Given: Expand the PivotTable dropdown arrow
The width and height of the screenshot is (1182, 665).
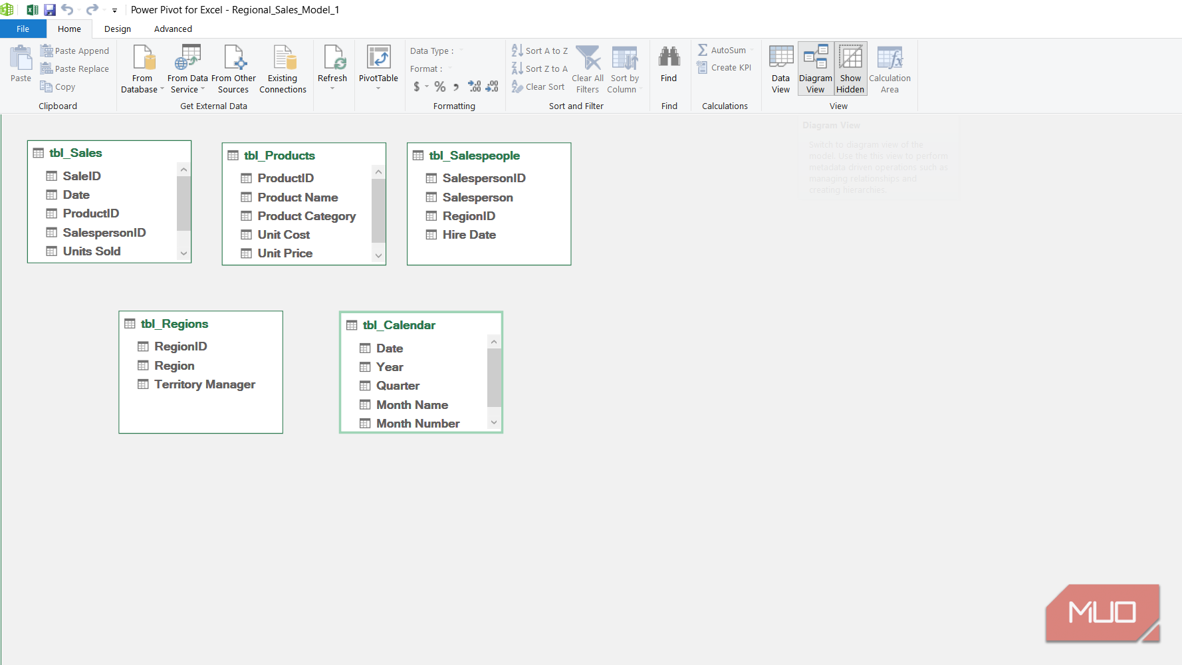Looking at the screenshot, I should pyautogui.click(x=378, y=88).
